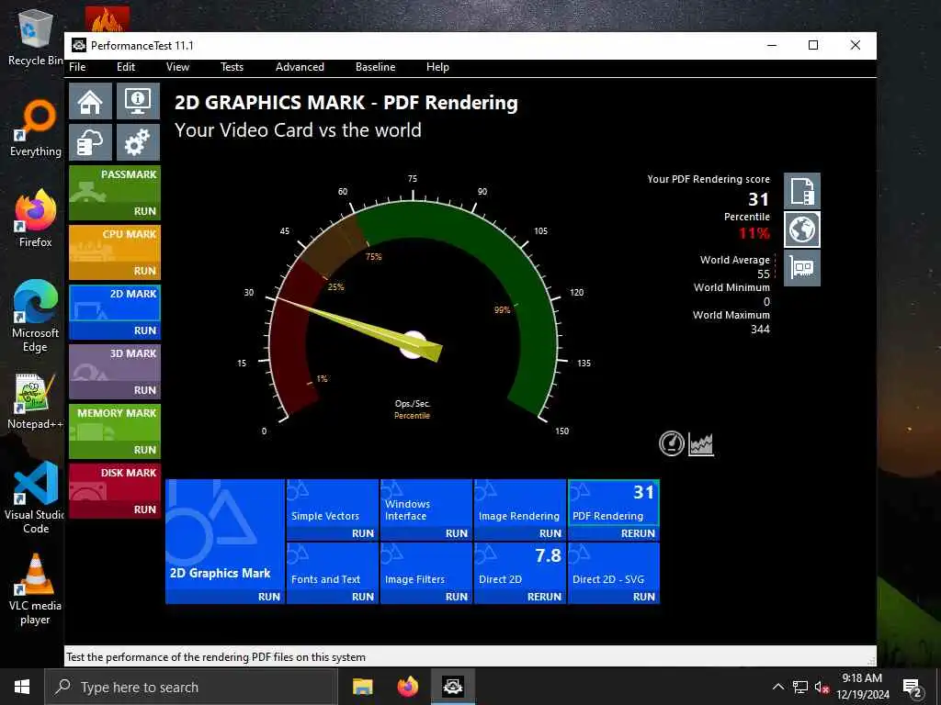Open the settings gears icon
The image size is (941, 705).
[x=138, y=142]
